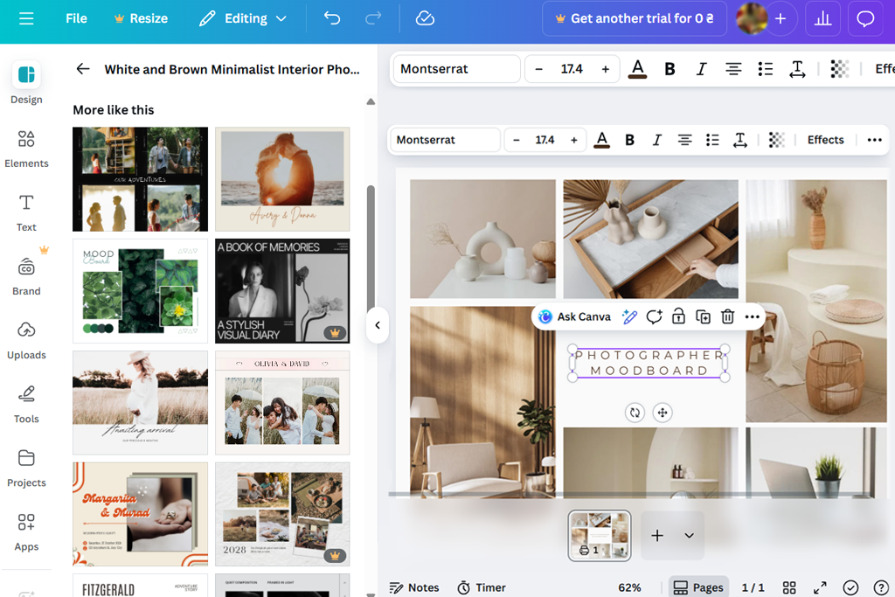Open Montserrat font dropdown in lower toolbar
The image size is (895, 597).
[x=445, y=140]
